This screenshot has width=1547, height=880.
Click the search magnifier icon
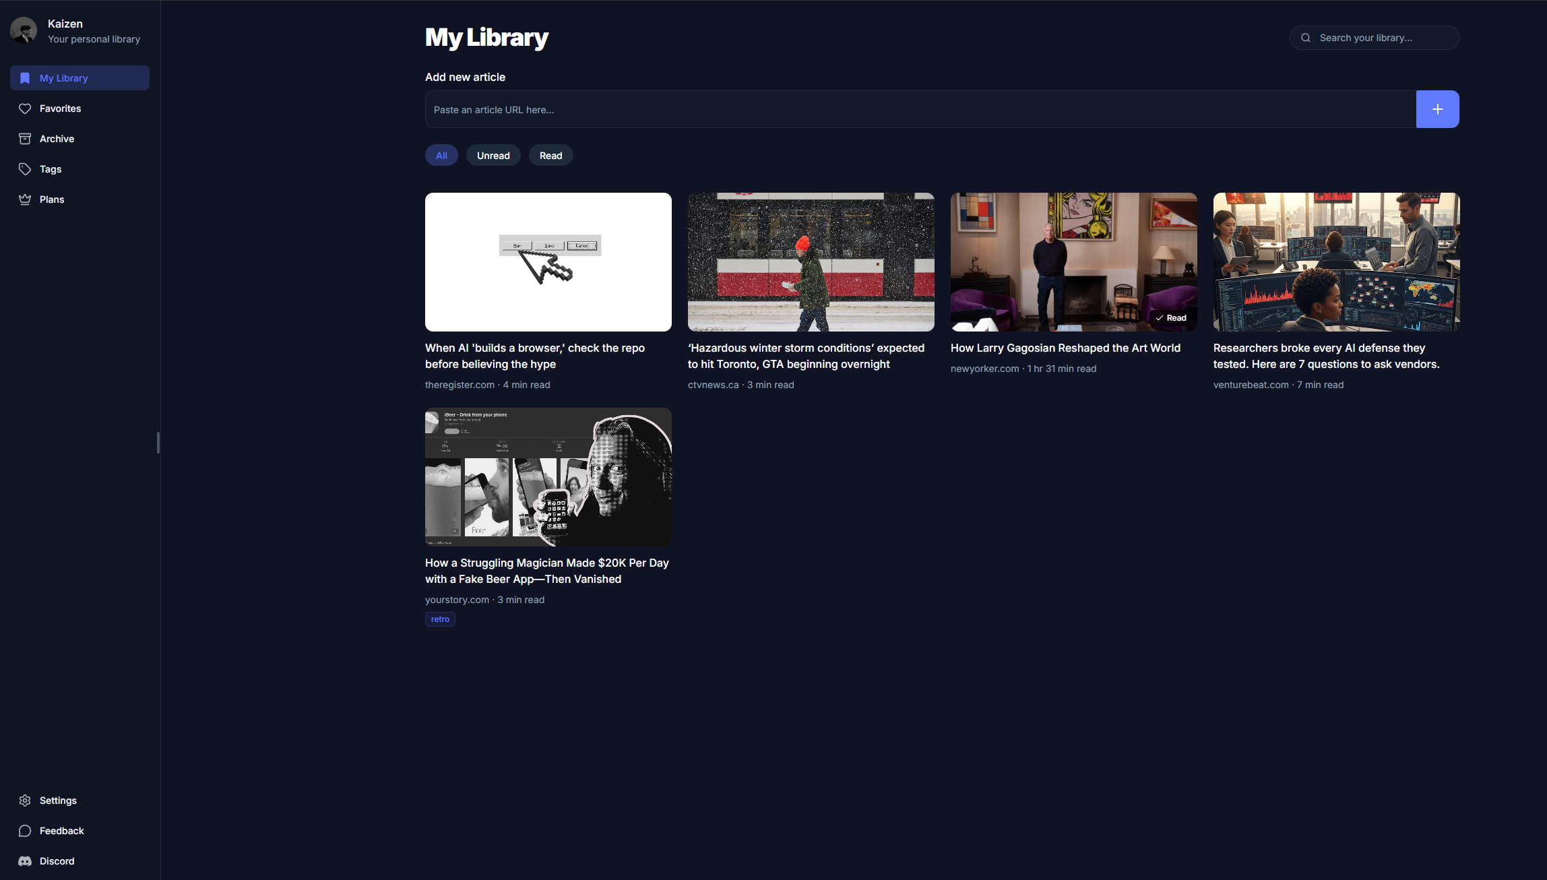click(1306, 38)
